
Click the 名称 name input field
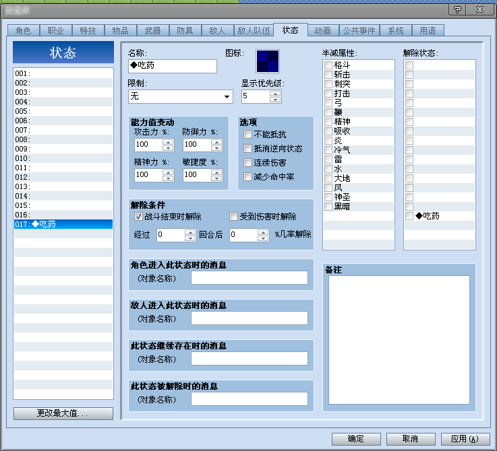tap(173, 66)
